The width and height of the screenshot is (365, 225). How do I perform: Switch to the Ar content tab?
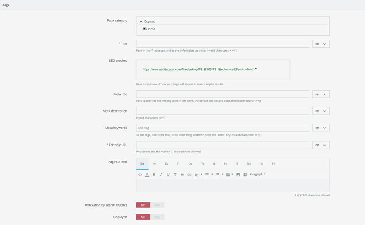click(154, 164)
